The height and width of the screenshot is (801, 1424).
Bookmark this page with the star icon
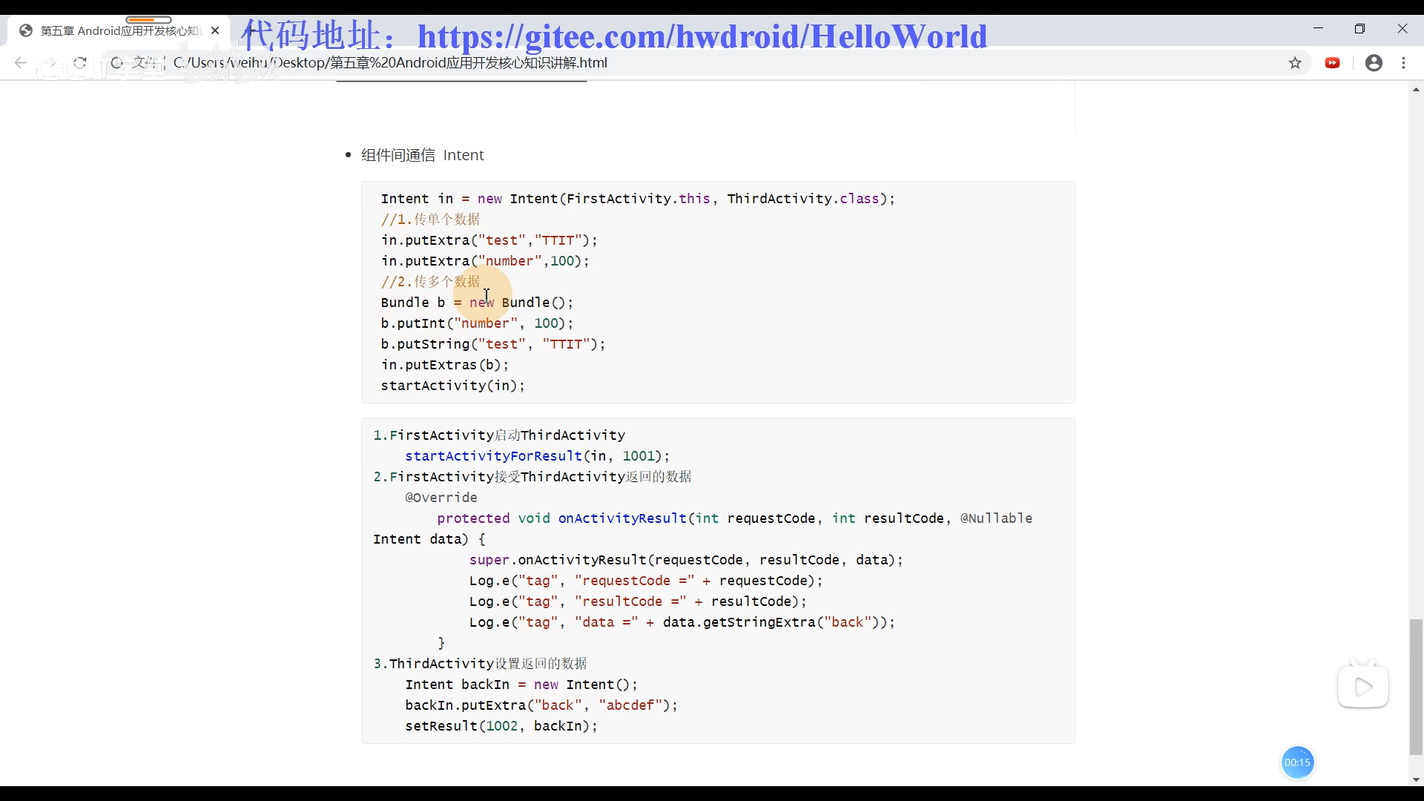pyautogui.click(x=1295, y=63)
